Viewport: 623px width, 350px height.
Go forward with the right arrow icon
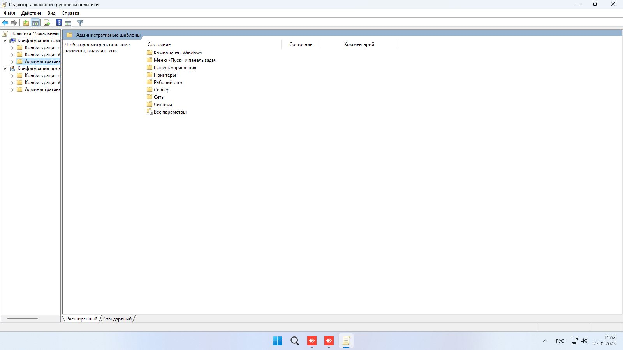click(x=14, y=23)
